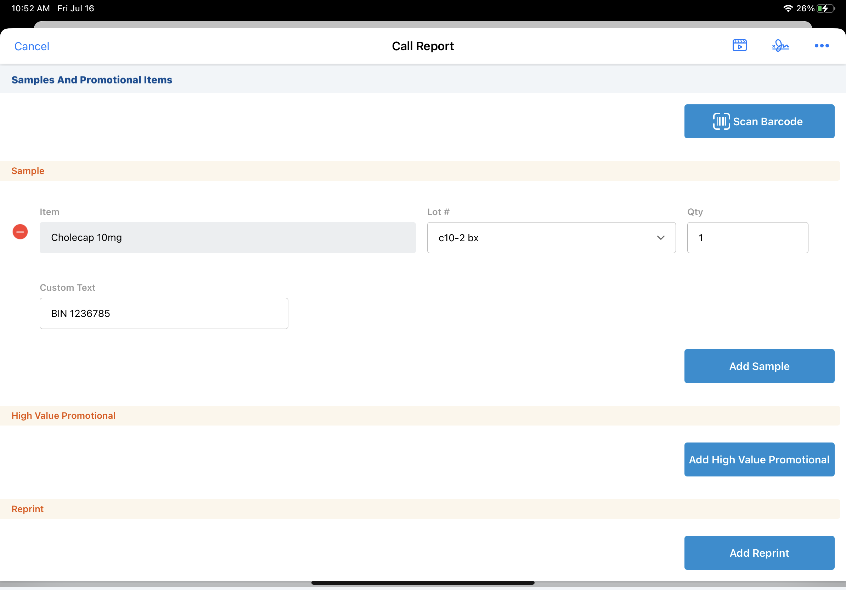
Task: Expand the Lot # chevron arrow
Action: 660,238
